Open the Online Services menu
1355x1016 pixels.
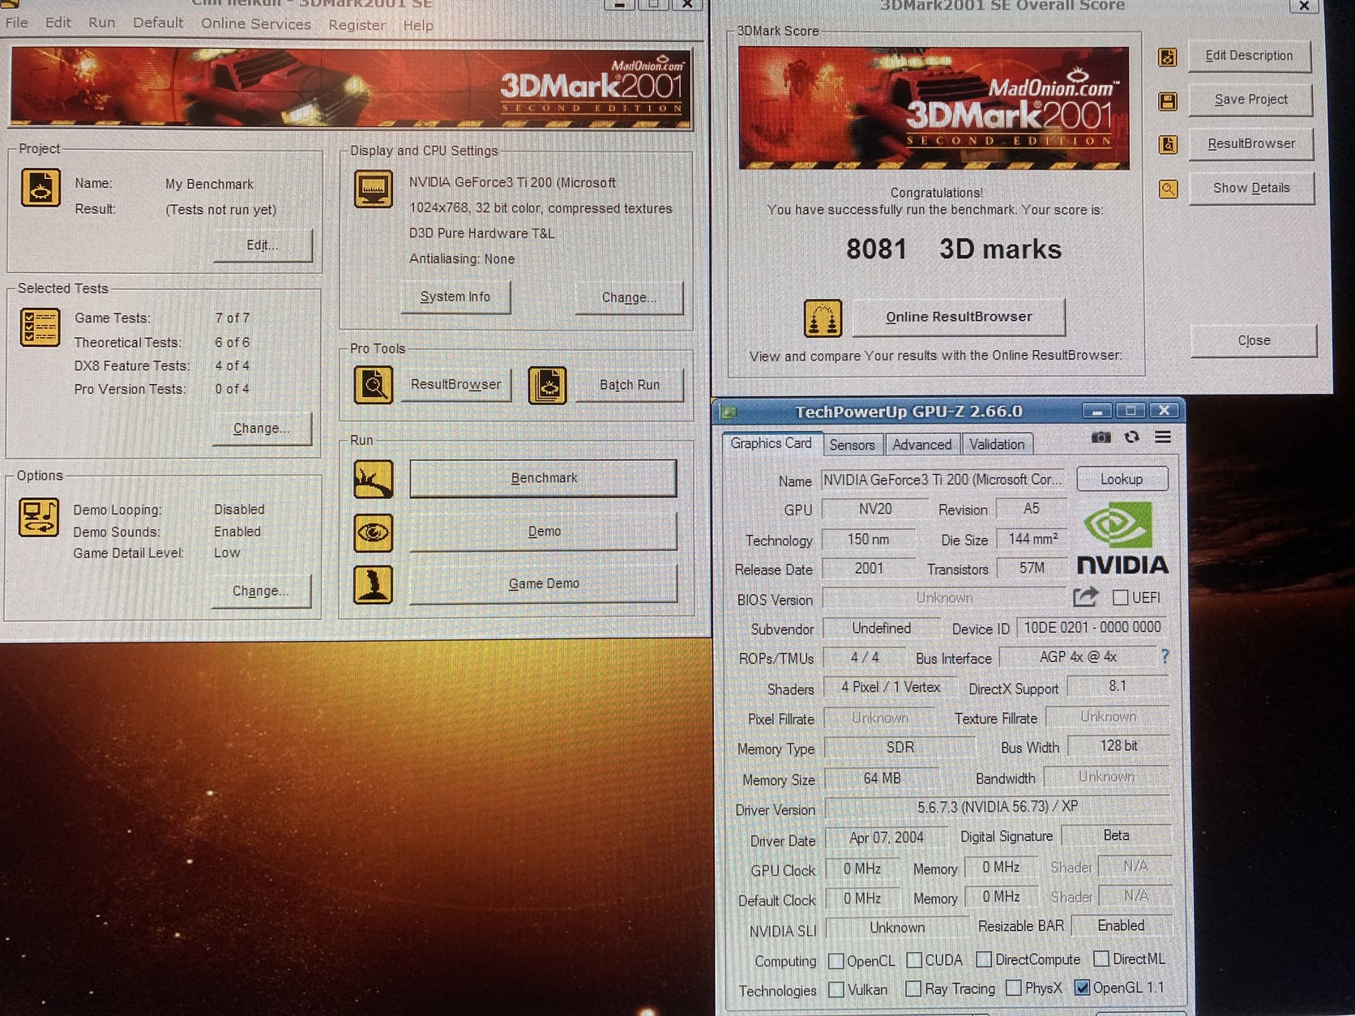click(256, 24)
